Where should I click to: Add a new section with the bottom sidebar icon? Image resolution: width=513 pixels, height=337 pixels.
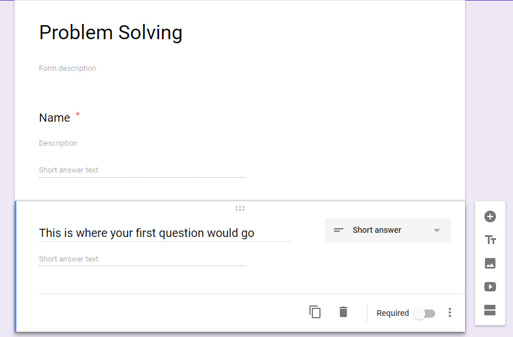[x=490, y=310]
